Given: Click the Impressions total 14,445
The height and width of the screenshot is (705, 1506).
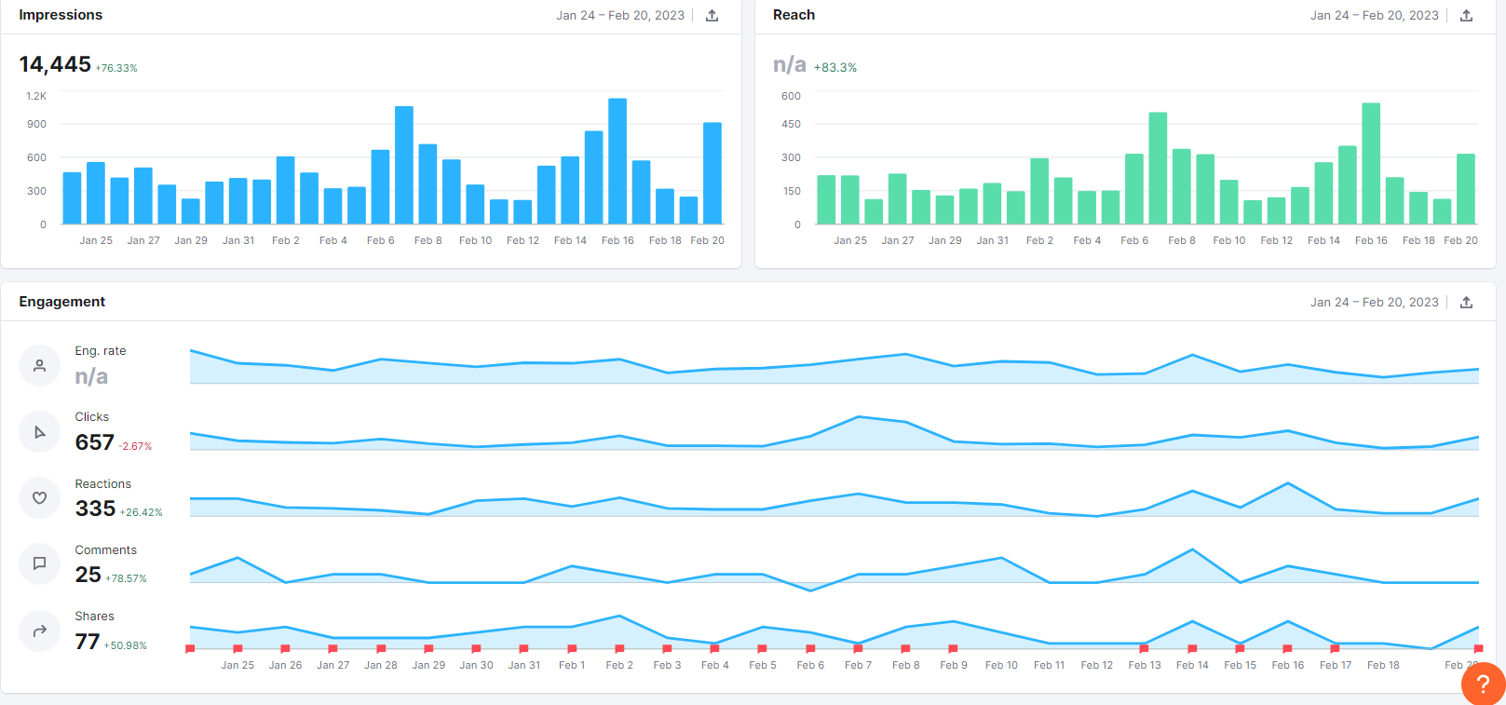Looking at the screenshot, I should [55, 64].
